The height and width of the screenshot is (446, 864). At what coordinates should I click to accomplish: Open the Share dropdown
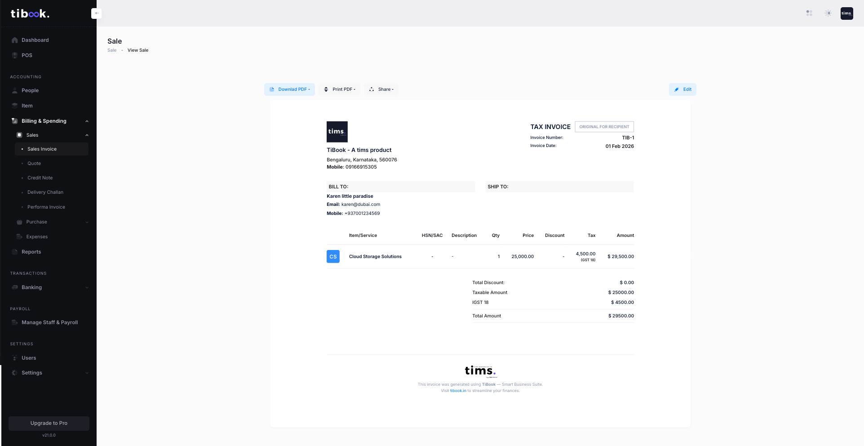(x=381, y=89)
